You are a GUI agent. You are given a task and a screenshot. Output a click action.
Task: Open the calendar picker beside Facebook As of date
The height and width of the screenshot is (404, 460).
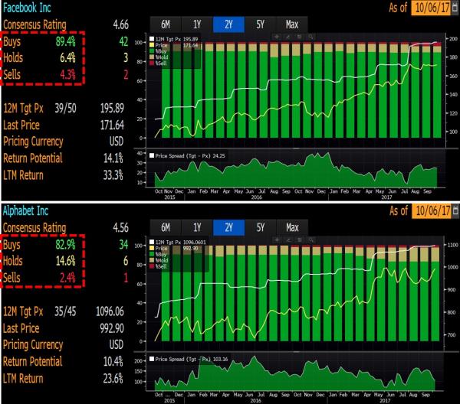click(455, 8)
